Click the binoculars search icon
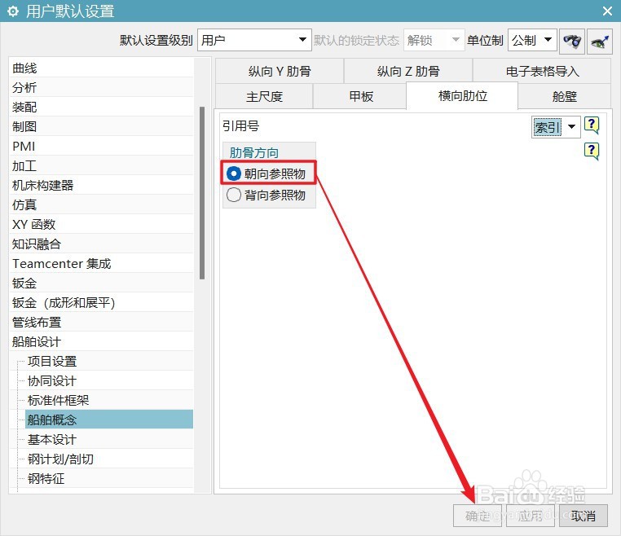This screenshot has height=536, width=621. pyautogui.click(x=571, y=41)
